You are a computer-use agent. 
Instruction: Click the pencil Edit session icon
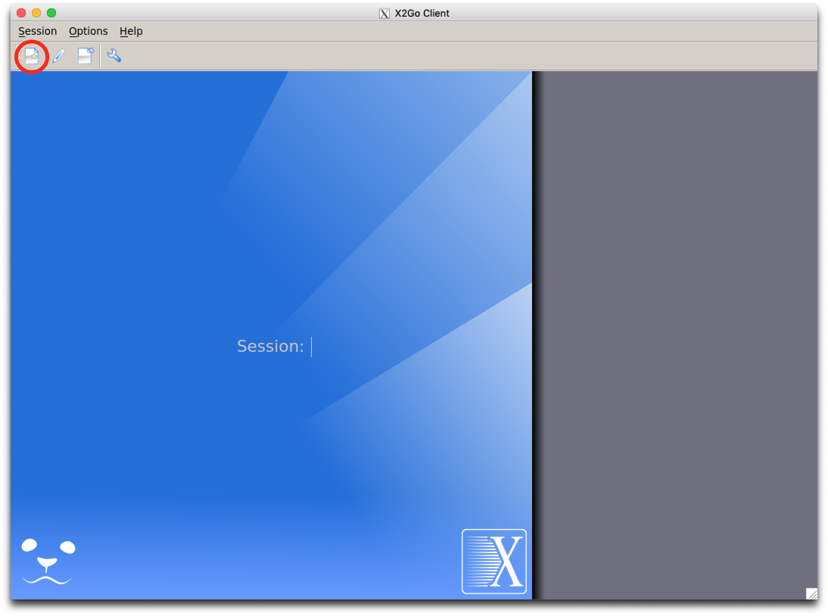tap(59, 56)
